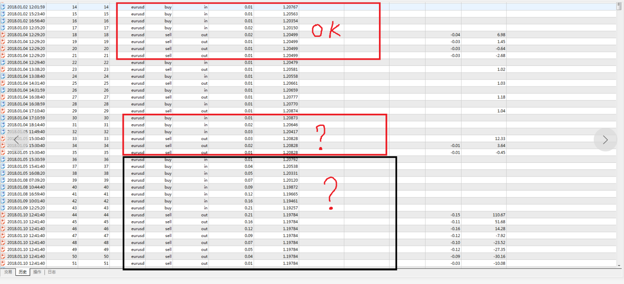Click the sell icon in deal 51 row
Image resolution: width=624 pixels, height=284 pixels.
pyautogui.click(x=3, y=263)
